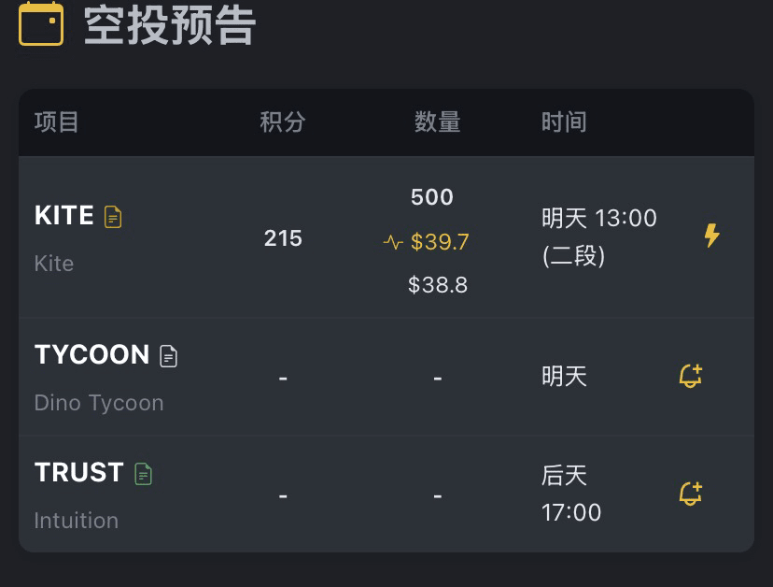Enable the TYCOON reminder bell
Screen dimensions: 773x587
tap(690, 376)
